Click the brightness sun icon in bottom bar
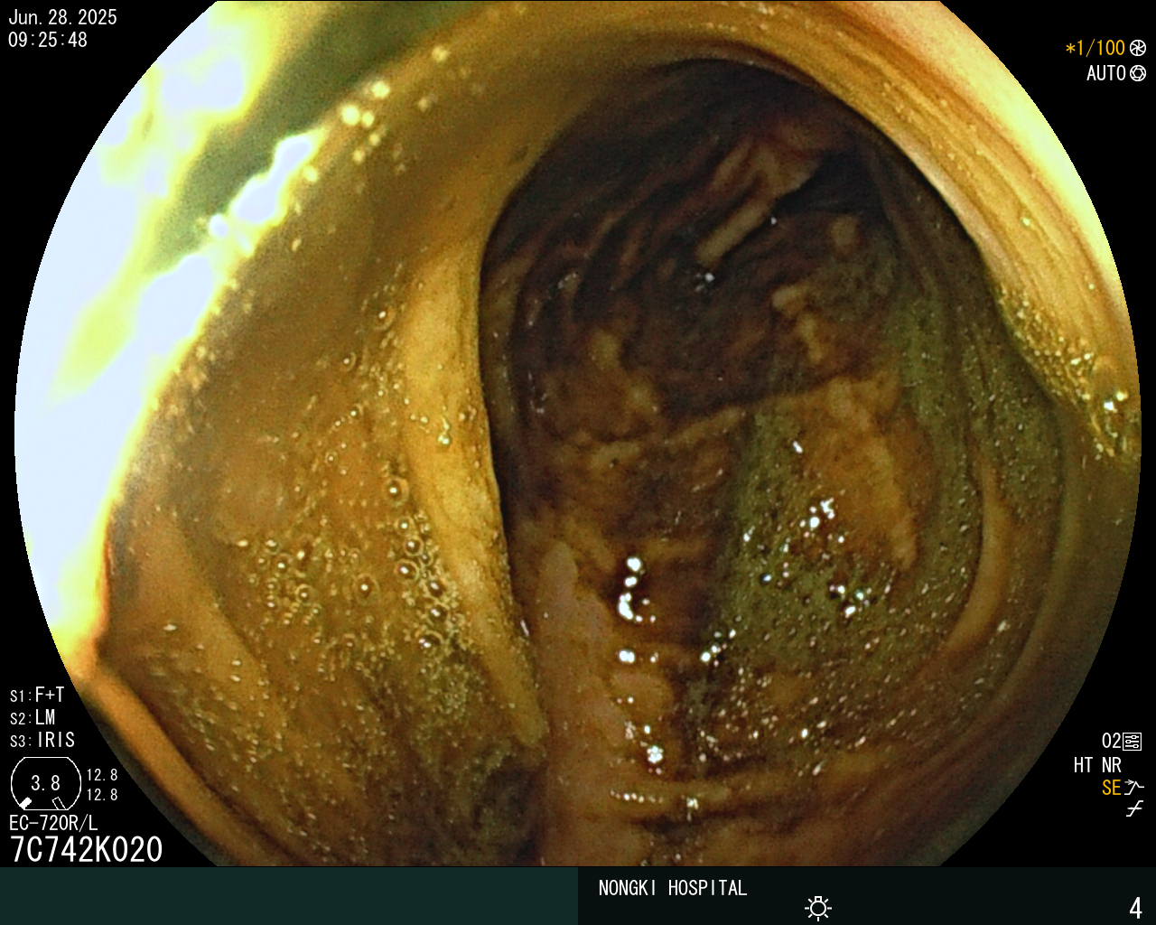The image size is (1156, 925). pyautogui.click(x=818, y=907)
